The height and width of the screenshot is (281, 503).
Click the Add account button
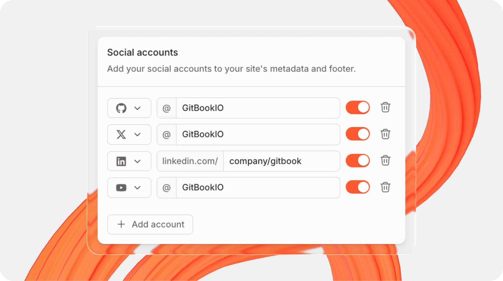pos(150,224)
